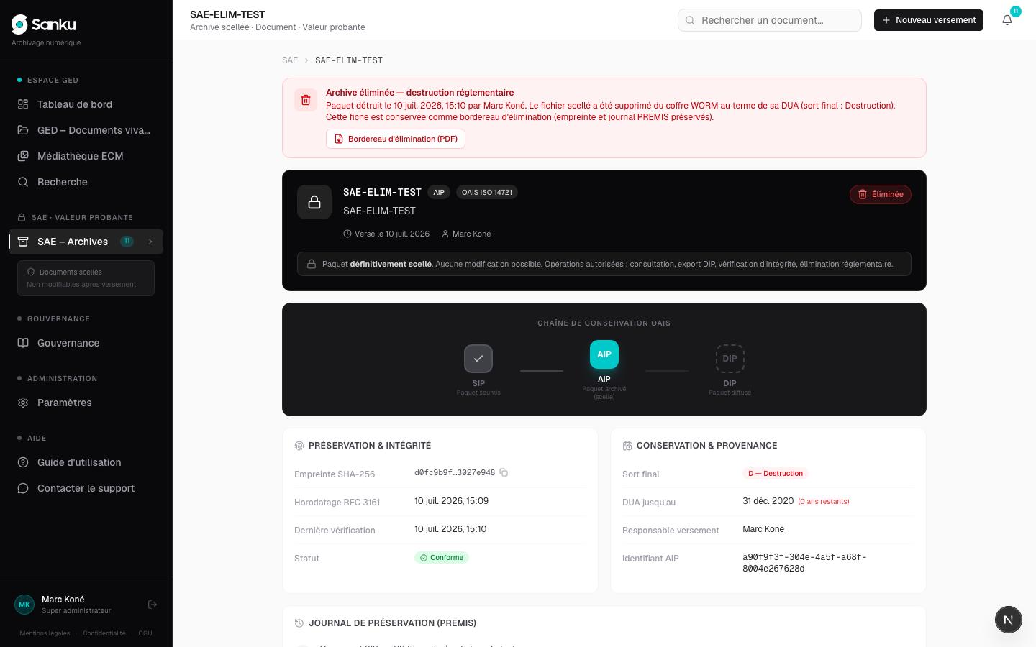Click the Éliminée status badge
Viewport: 1036px width, 647px height.
[881, 194]
